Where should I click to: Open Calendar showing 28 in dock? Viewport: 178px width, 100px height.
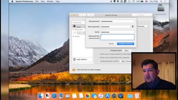click(68, 96)
